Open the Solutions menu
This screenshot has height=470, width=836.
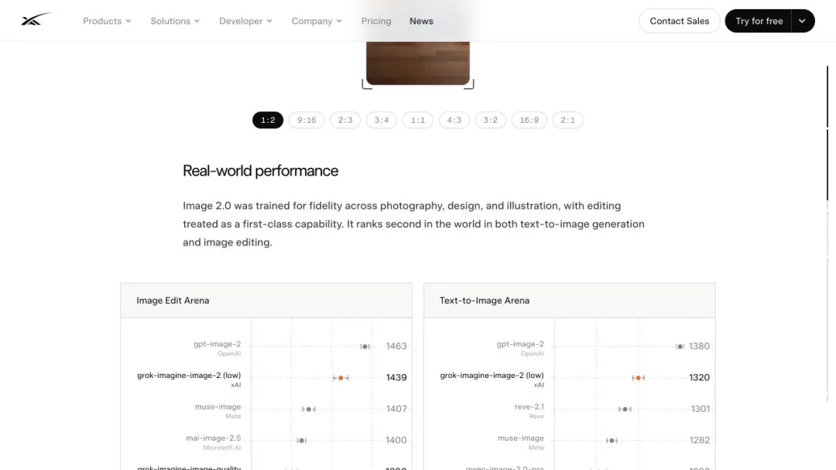[175, 21]
